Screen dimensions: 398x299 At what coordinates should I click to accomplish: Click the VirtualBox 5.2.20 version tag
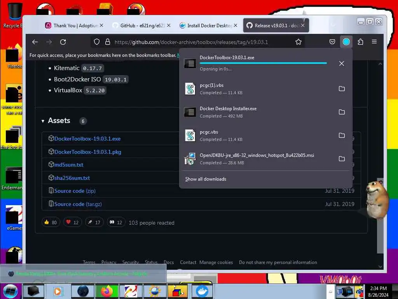(95, 90)
